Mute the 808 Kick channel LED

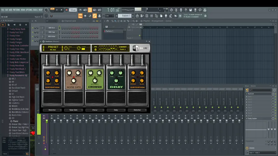click(x=33, y=28)
